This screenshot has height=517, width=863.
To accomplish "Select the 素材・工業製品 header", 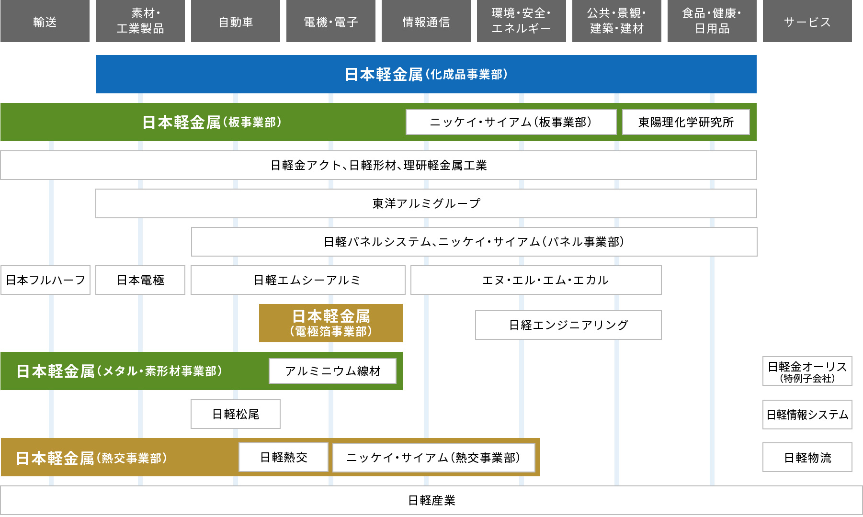I will point(140,21).
